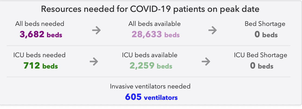
Task: Click the arrow before ICU Bed Shortage
Action: click(x=206, y=62)
